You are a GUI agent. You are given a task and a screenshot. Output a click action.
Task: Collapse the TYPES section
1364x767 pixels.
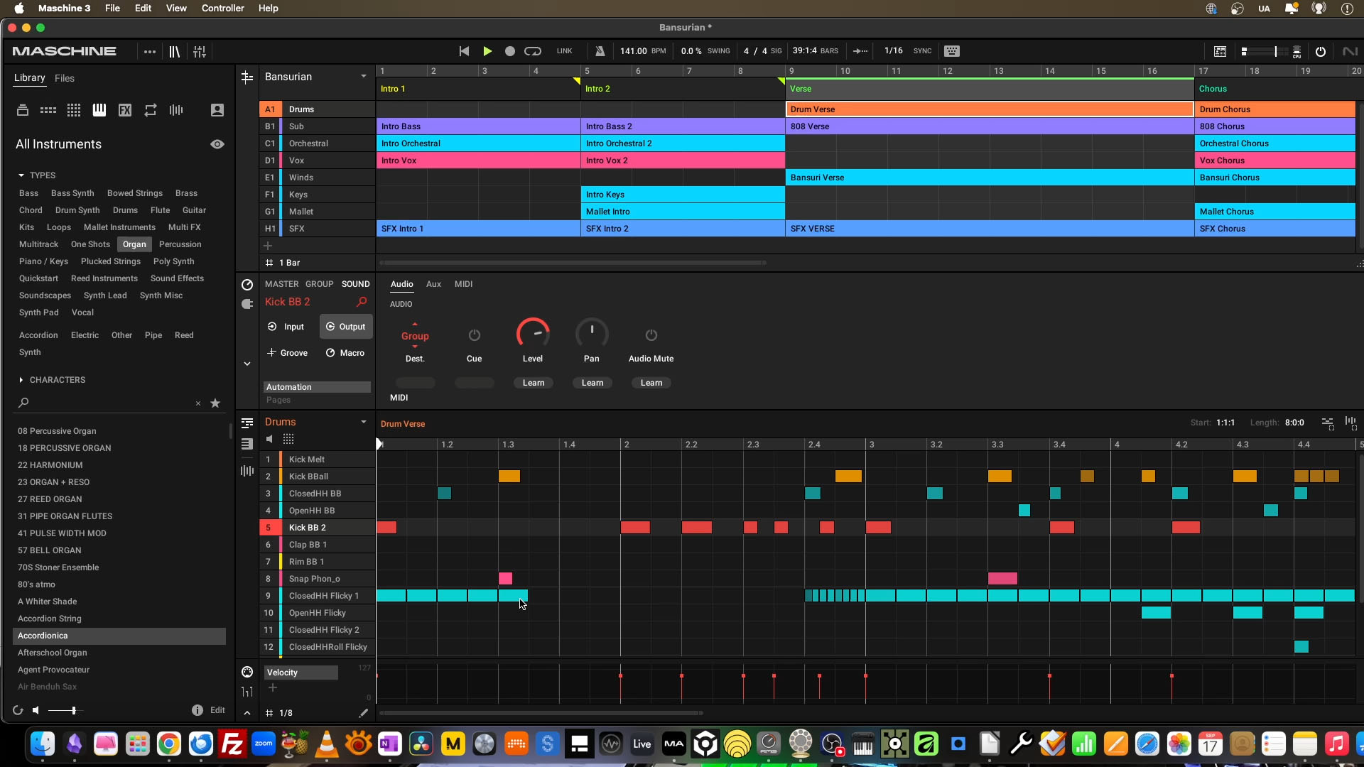tap(21, 175)
